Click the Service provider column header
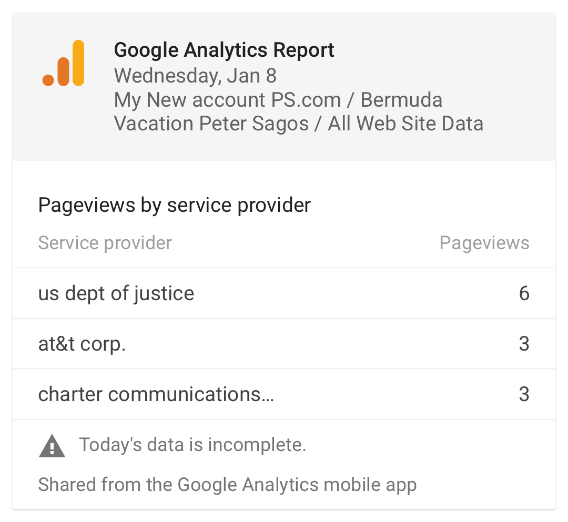This screenshot has height=522, width=568. coord(105,242)
